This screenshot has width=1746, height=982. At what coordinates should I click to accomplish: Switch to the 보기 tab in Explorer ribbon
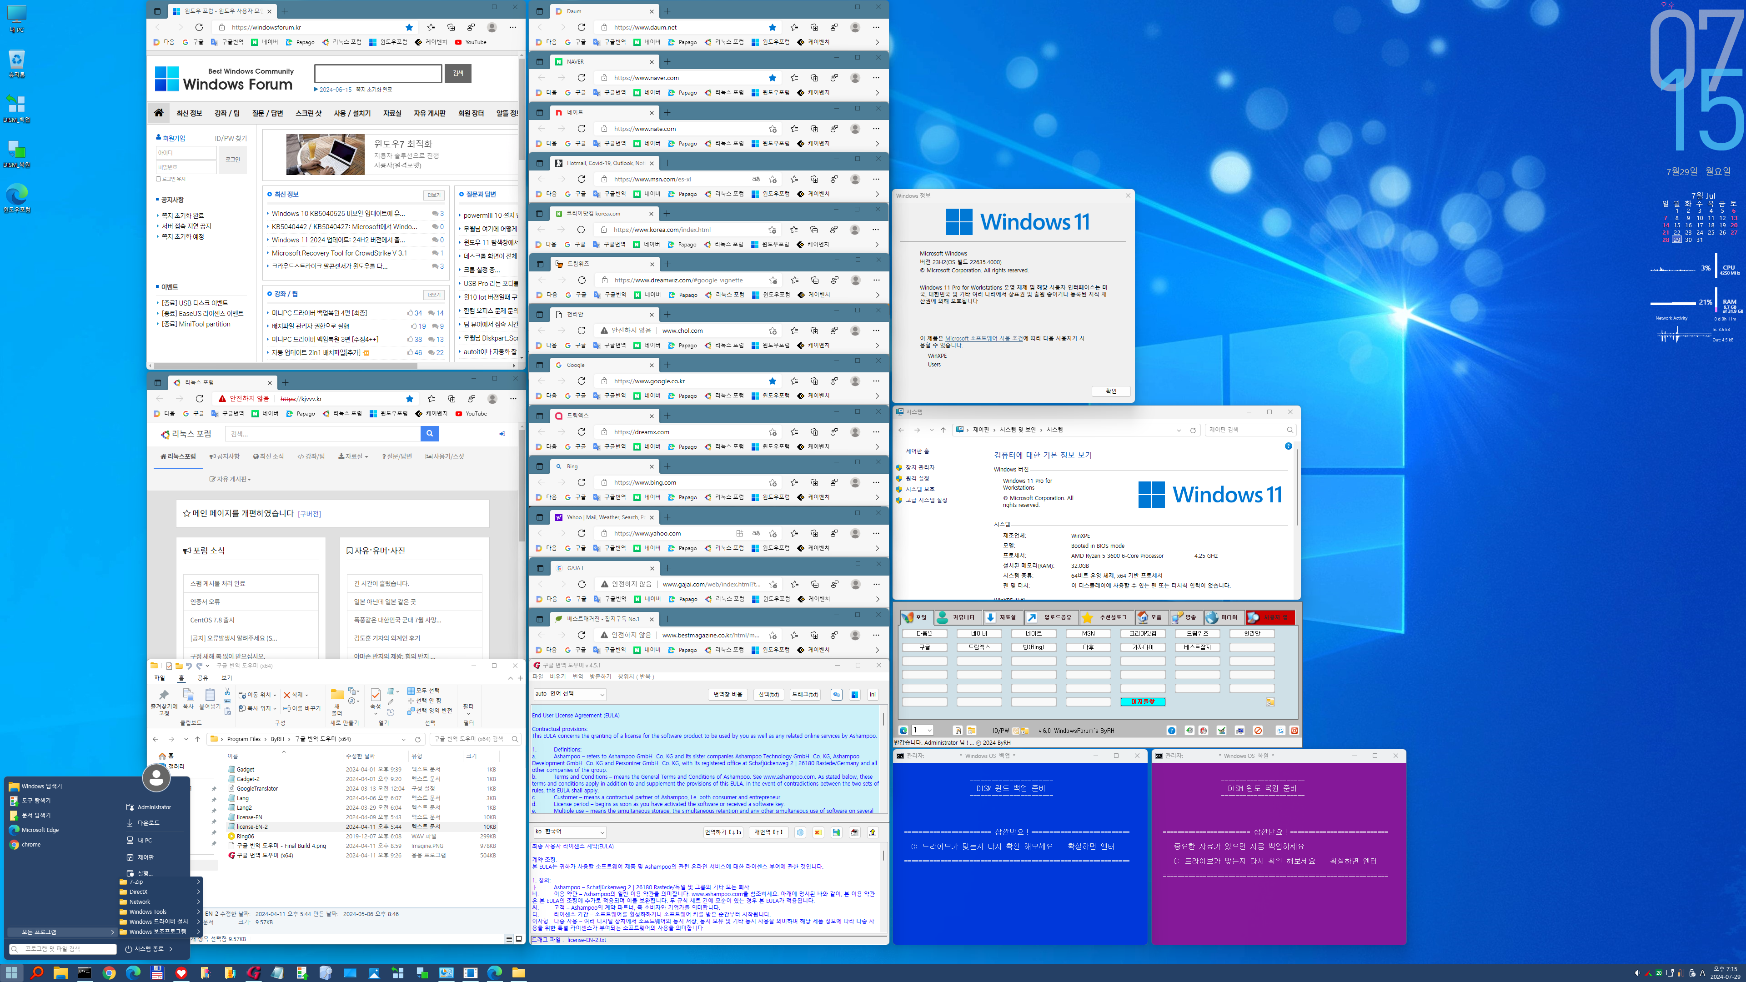[226, 678]
